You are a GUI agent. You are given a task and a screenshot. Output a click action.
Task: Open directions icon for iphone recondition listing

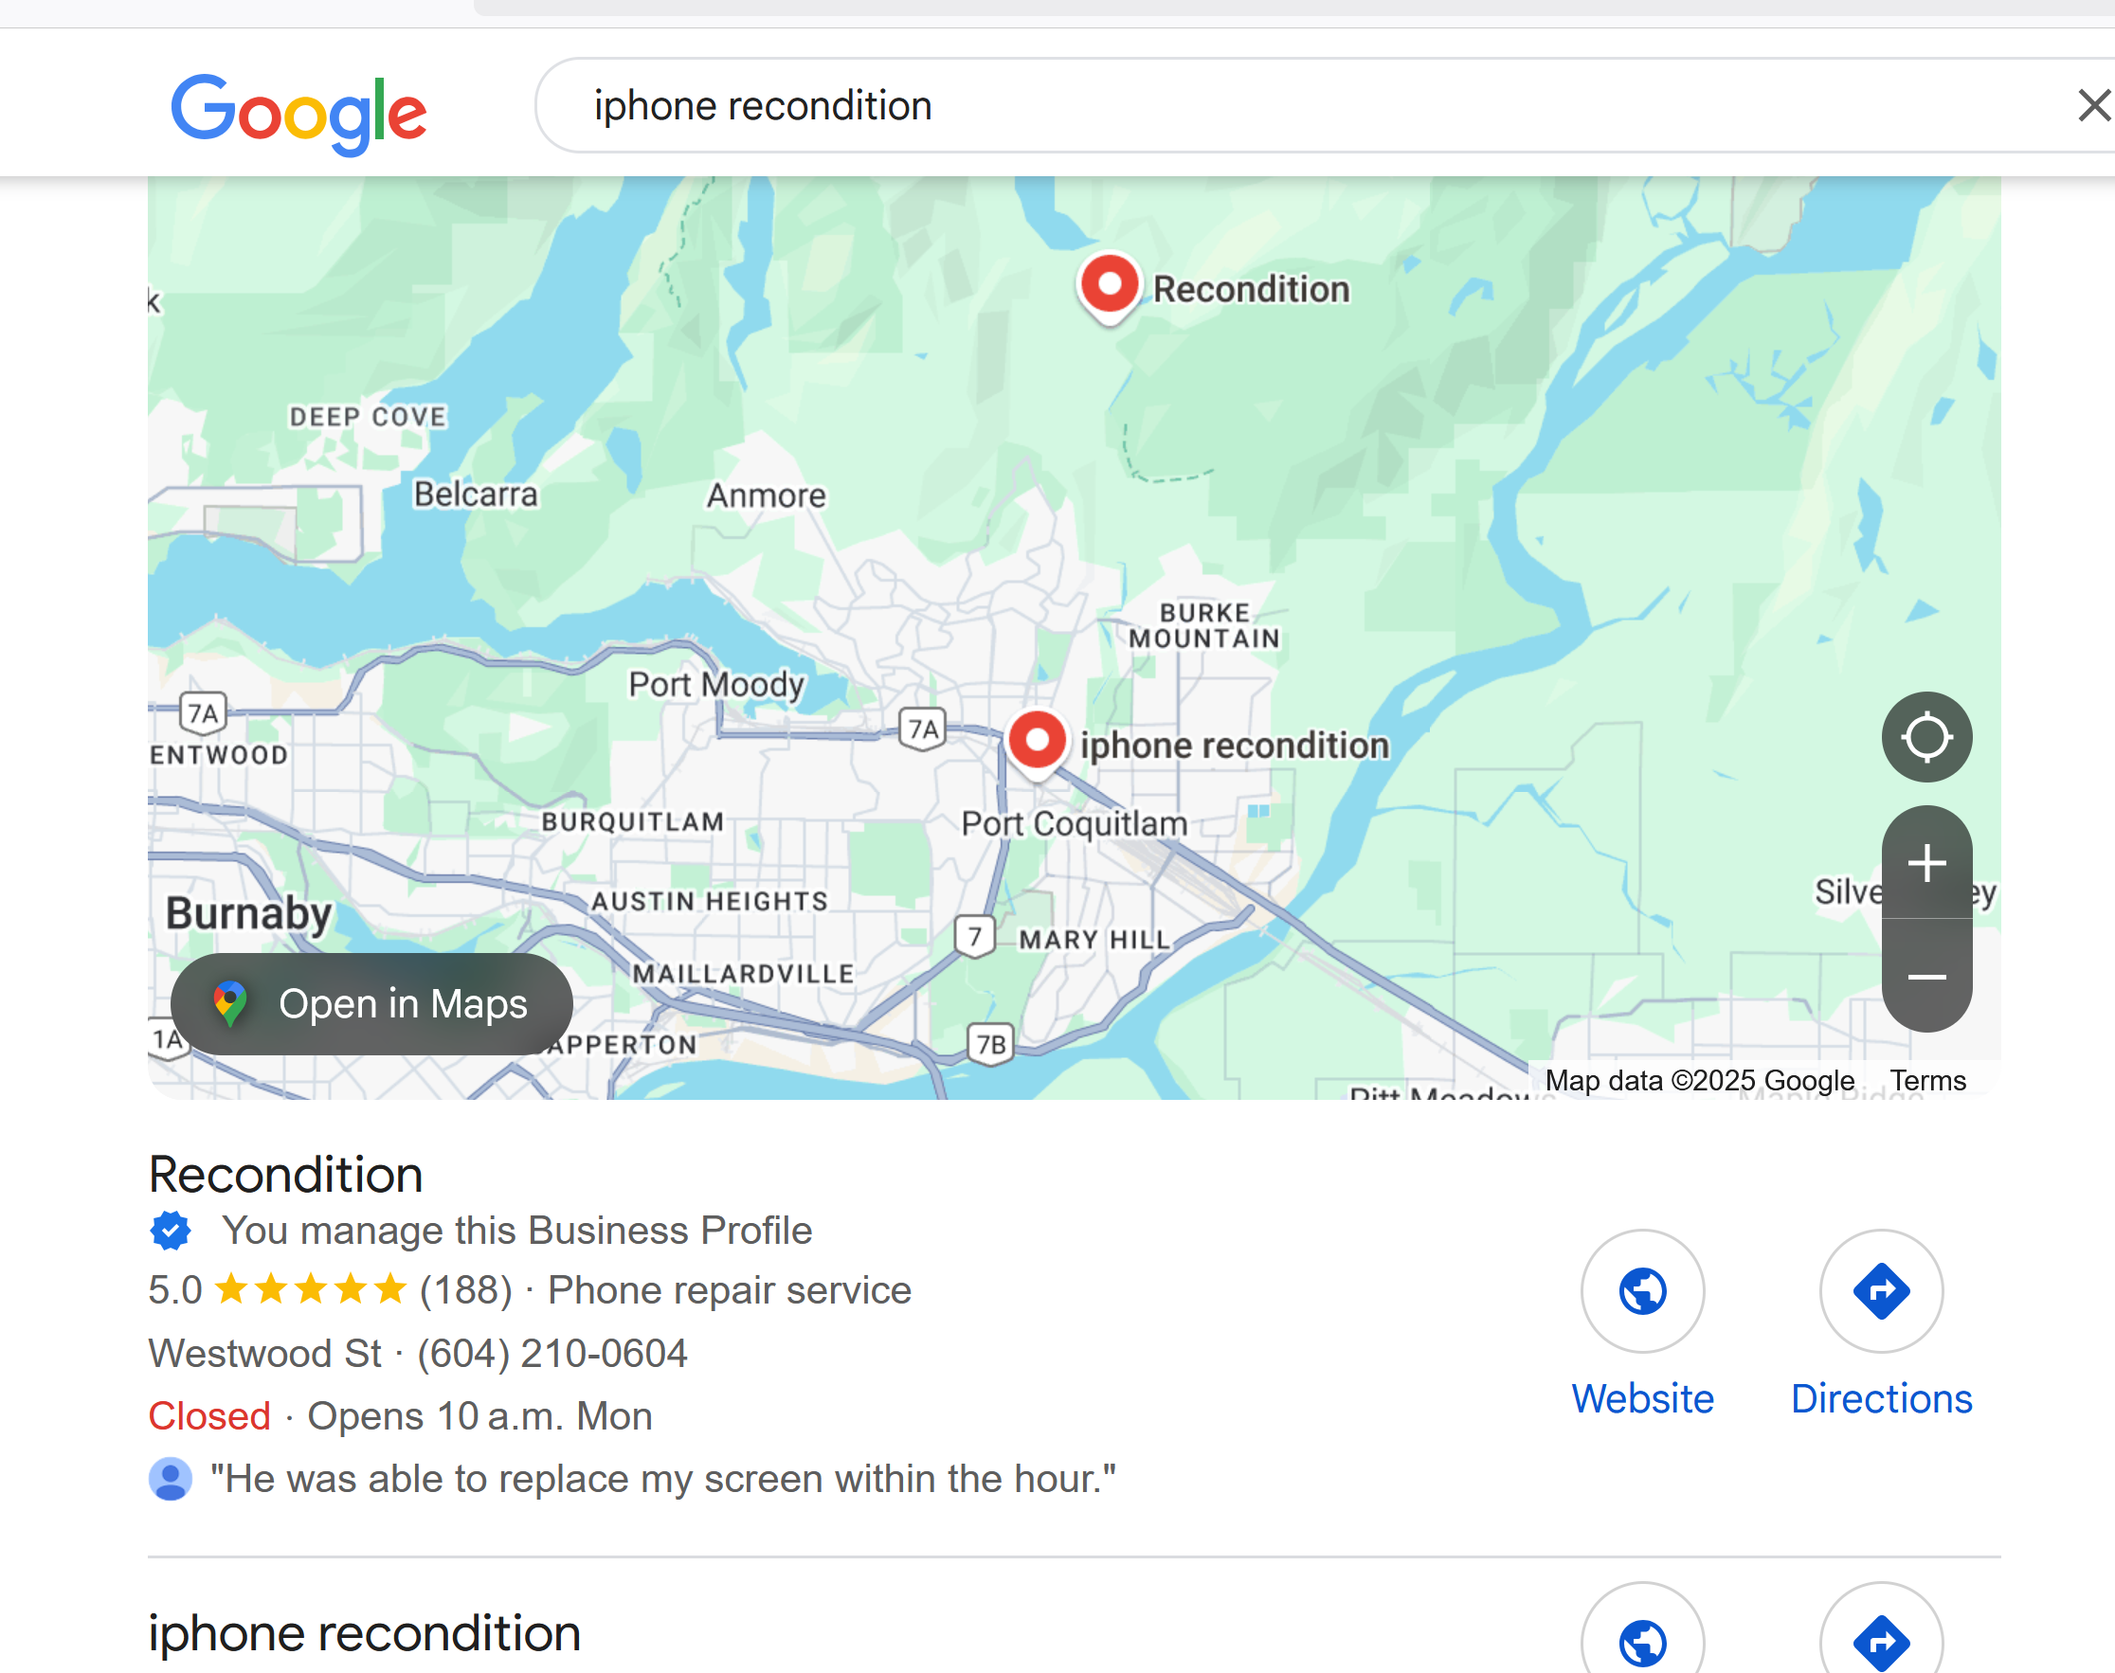pyautogui.click(x=1881, y=1636)
